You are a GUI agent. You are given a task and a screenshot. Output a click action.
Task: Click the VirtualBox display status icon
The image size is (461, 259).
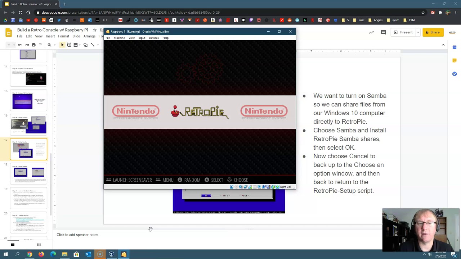pyautogui.click(x=259, y=187)
